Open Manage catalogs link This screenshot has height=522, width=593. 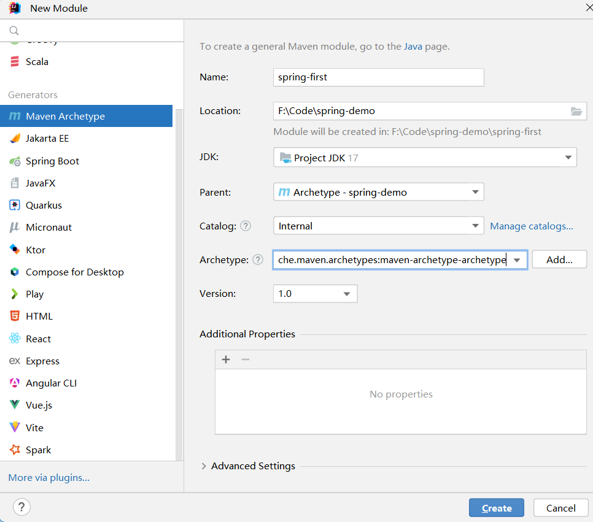(x=532, y=226)
